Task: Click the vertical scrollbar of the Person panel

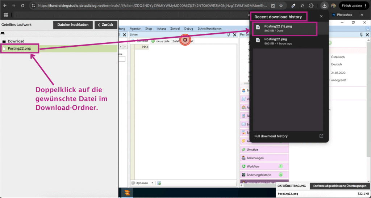Action: click(x=368, y=99)
